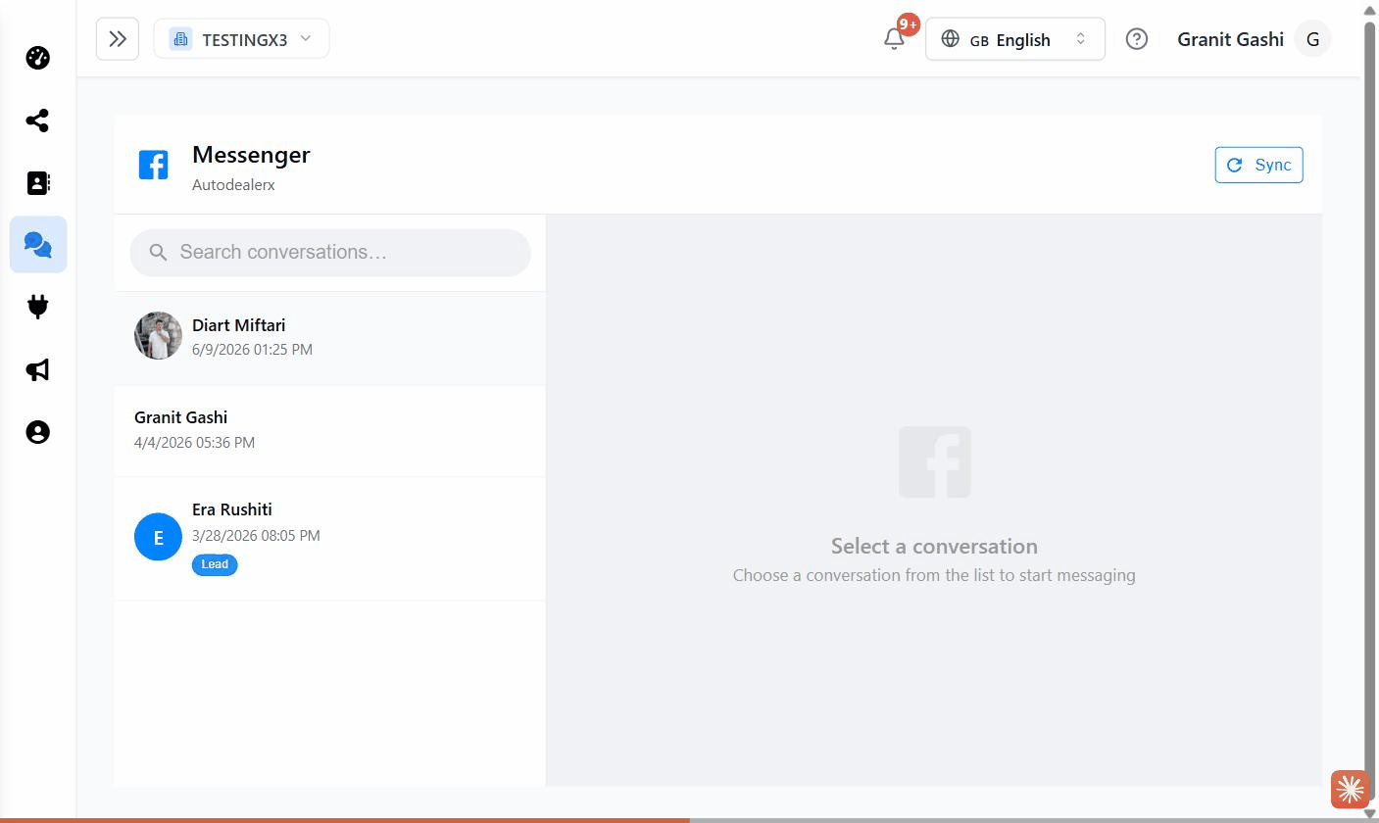The image size is (1379, 823).
Task: Click the blue E avatar of Era Rushiti
Action: pos(158,537)
